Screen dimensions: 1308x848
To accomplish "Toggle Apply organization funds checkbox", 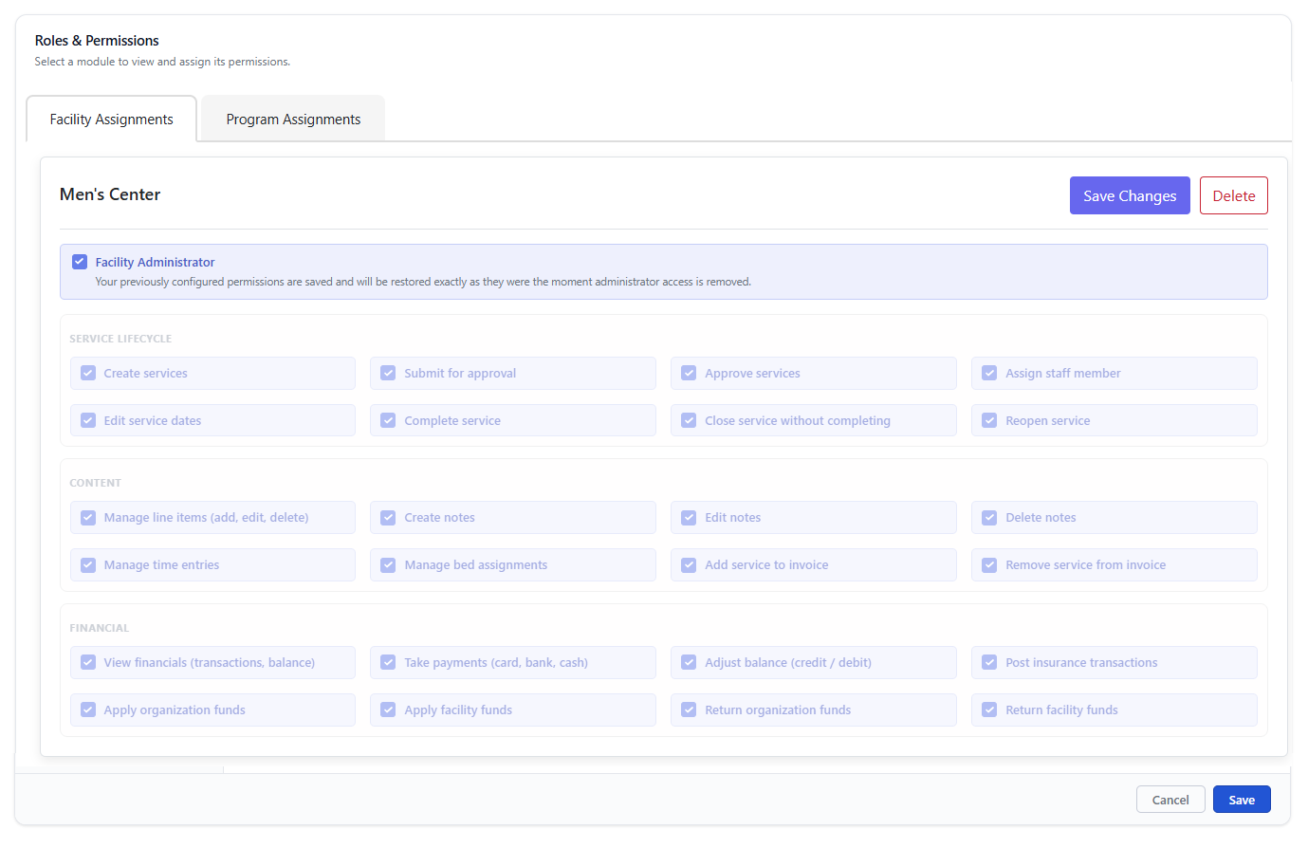I will pyautogui.click(x=88, y=710).
